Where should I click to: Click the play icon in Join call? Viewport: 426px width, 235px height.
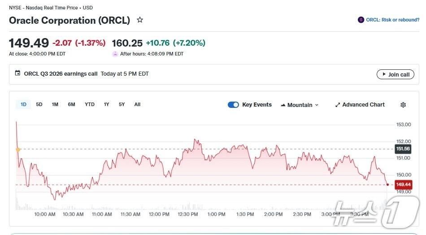(x=383, y=74)
